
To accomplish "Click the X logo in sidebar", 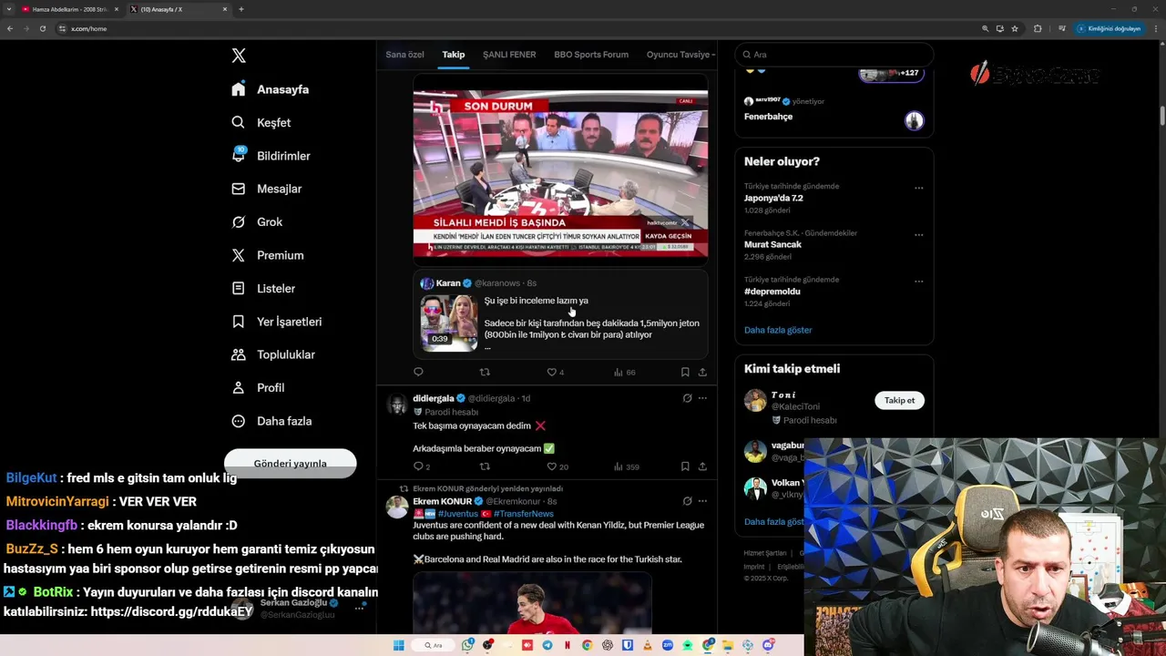I will pos(239,56).
